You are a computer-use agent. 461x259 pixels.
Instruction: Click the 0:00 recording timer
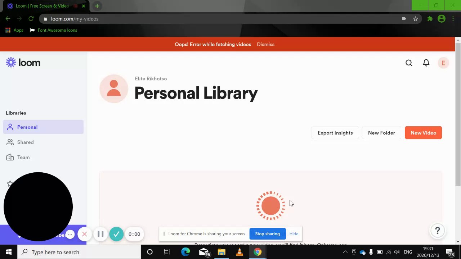coord(134,234)
